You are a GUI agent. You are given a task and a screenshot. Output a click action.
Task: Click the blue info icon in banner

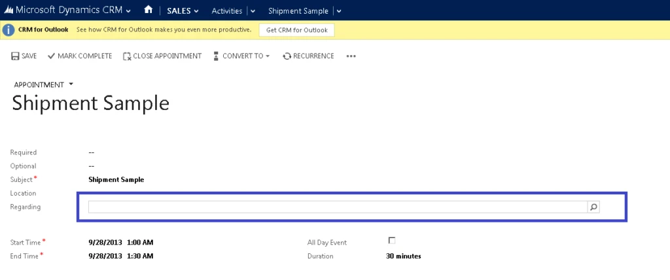(x=9, y=30)
